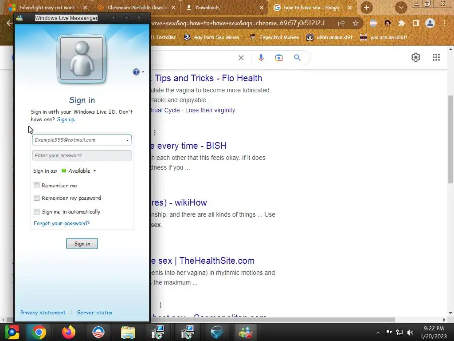This screenshot has height=341, width=454.
Task: Click the horizontal scrollbar right arrow
Action: click(444, 320)
